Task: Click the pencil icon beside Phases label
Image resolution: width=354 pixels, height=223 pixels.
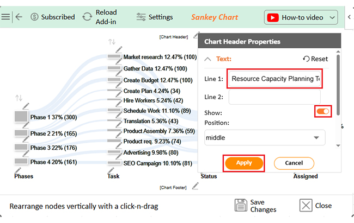Action: [x=17, y=170]
